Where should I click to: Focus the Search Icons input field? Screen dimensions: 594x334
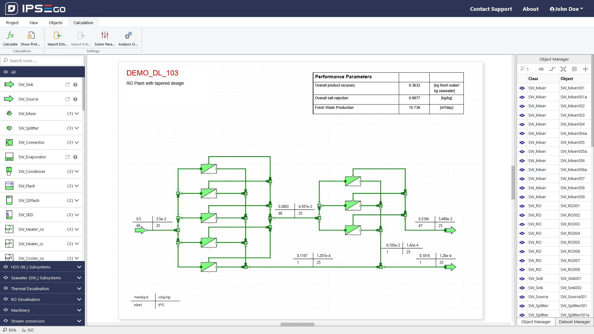43,61
